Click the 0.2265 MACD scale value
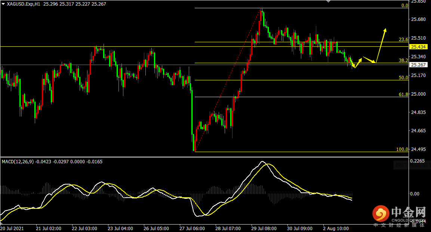Screen dimensions: 431x232 (x=417, y=161)
